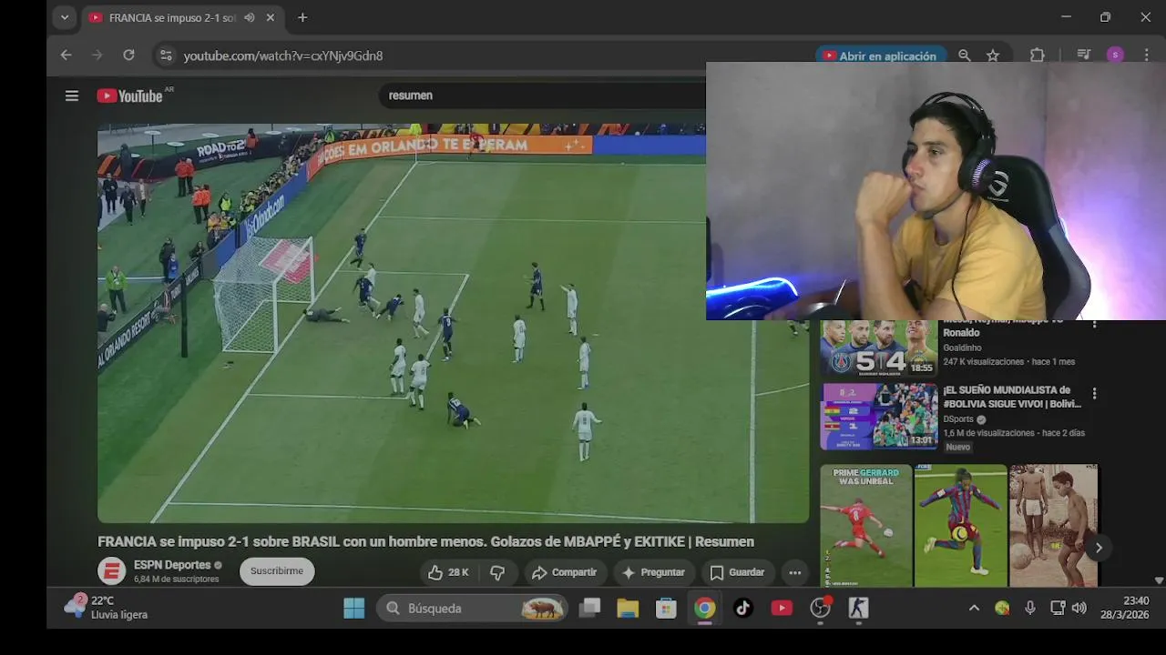Click the YouTube search box with 'resumen'

point(542,96)
